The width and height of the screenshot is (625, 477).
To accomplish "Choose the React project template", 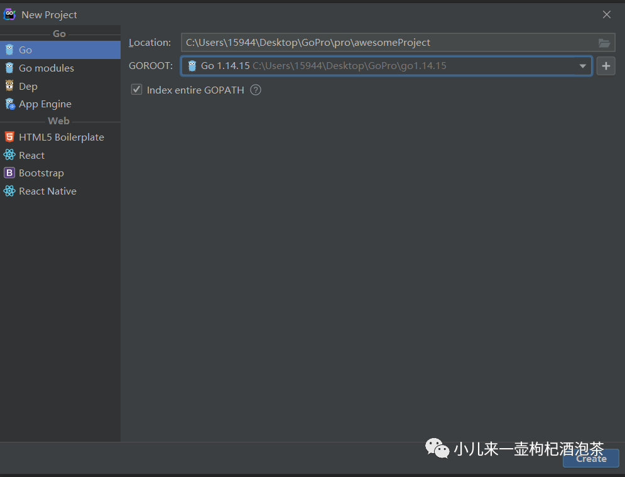I will click(x=60, y=155).
